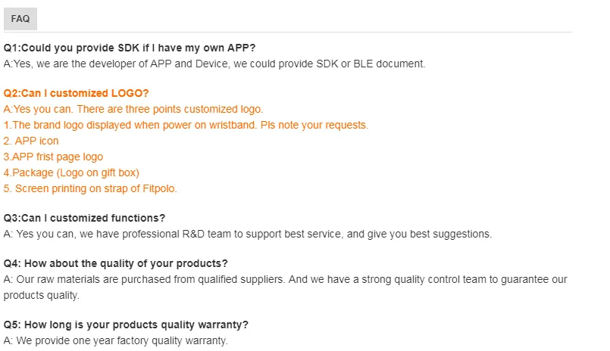The width and height of the screenshot is (610, 351).
Task: Click the answer mentioning SDK or BLE document
Action: tap(214, 64)
